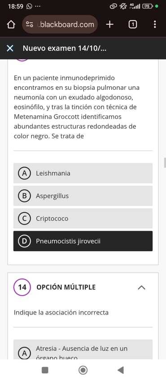Open a new tab with plus icon
The height and width of the screenshot is (381, 166).
point(110,24)
